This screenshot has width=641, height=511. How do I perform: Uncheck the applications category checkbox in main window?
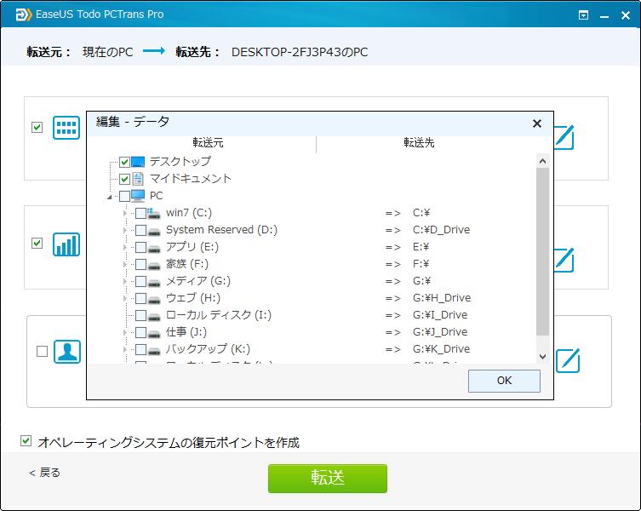[x=37, y=127]
